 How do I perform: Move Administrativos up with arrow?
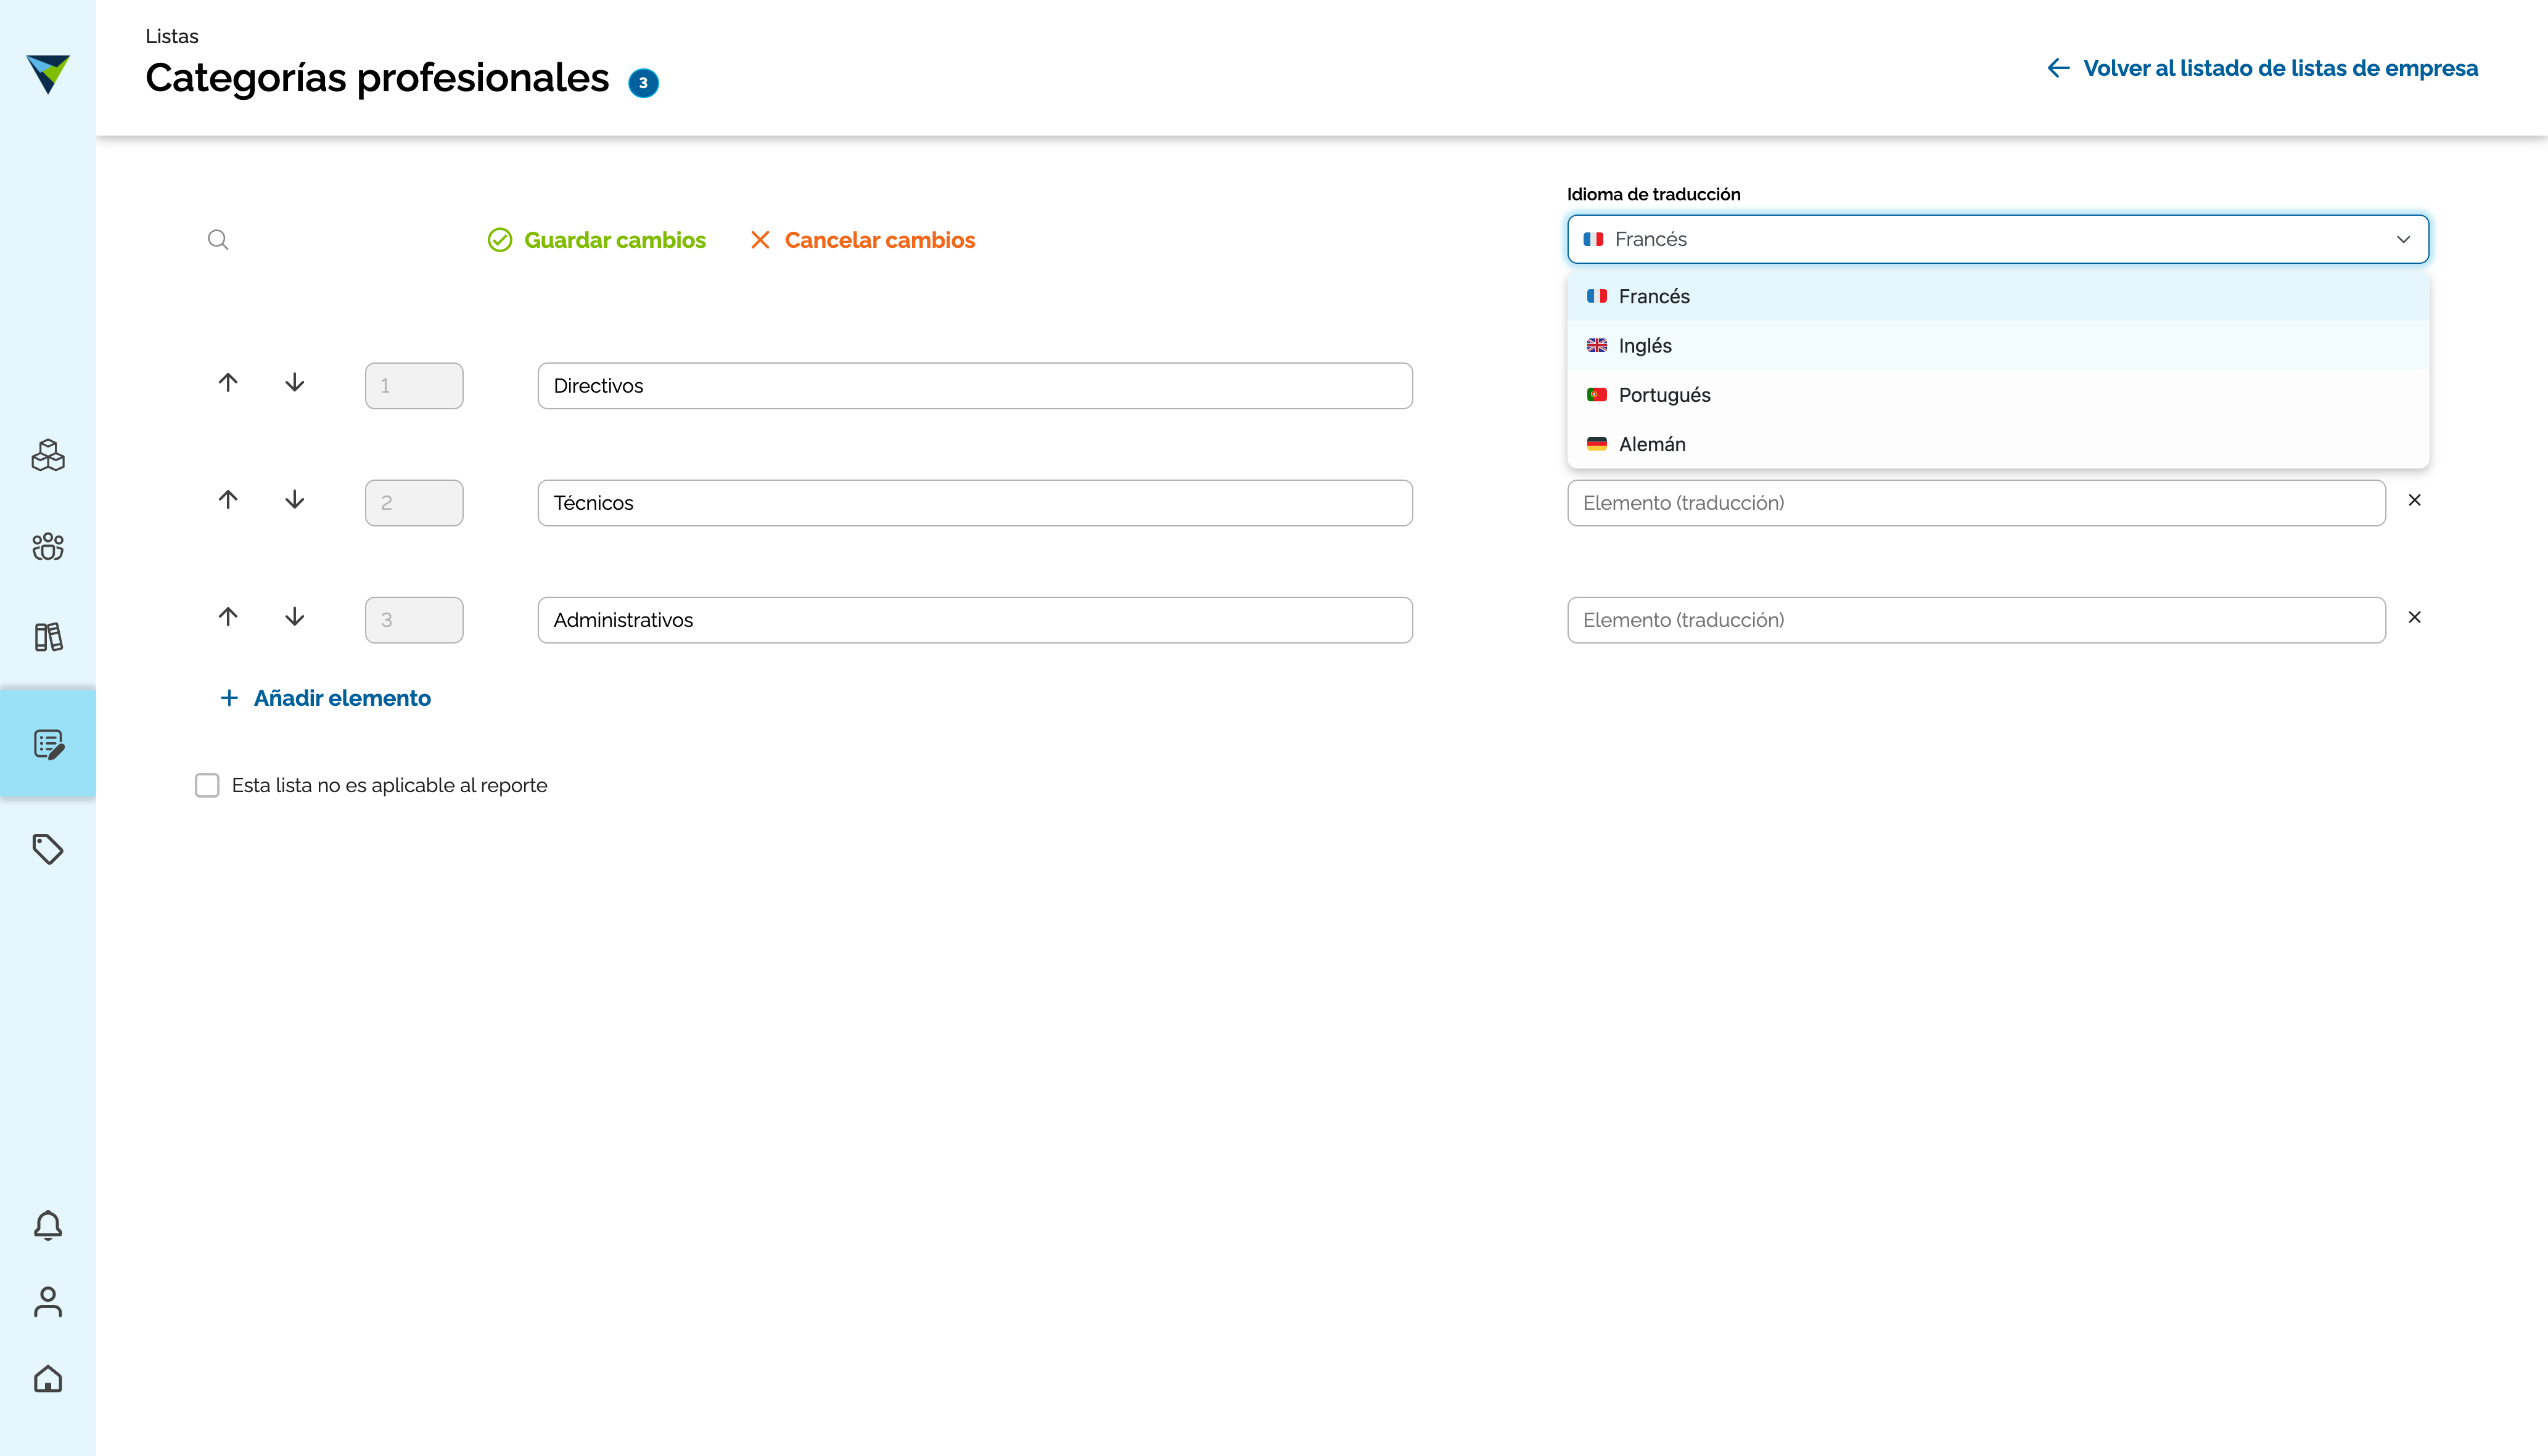(x=228, y=617)
